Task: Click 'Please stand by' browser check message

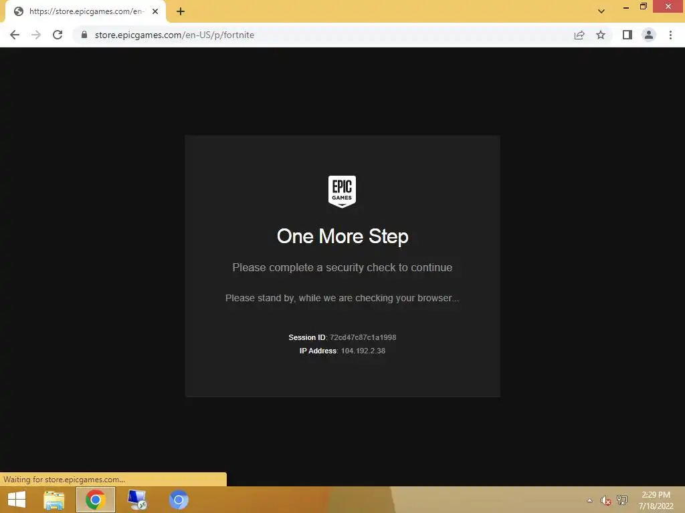Action: pos(342,298)
